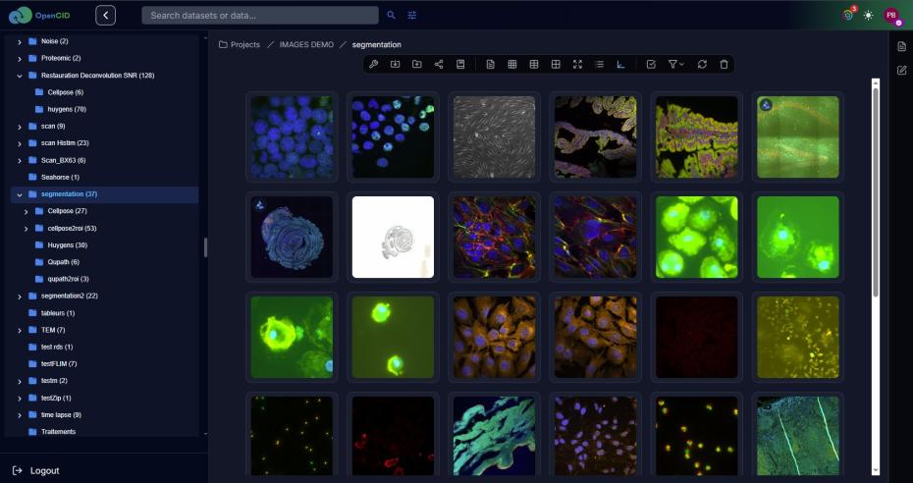The image size is (913, 483).
Task: Select the Traitements folder
Action: (x=58, y=432)
